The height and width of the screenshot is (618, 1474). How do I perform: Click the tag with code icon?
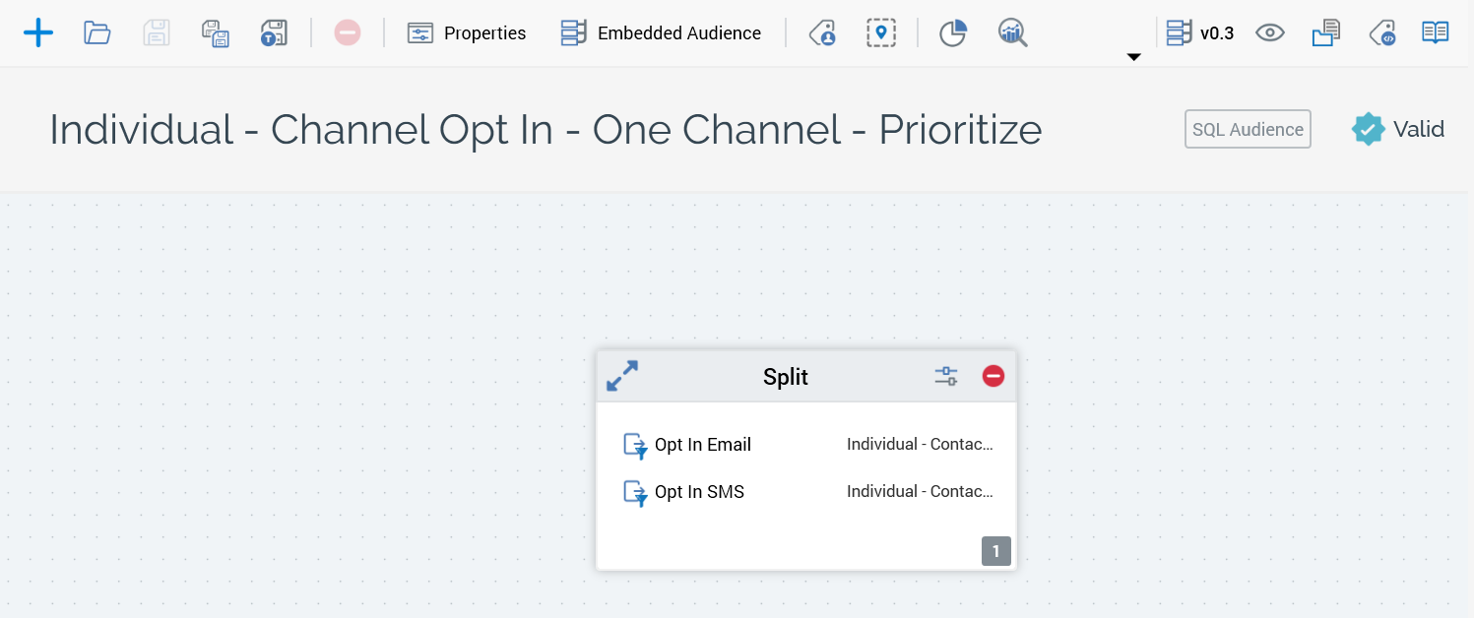pyautogui.click(x=1382, y=32)
